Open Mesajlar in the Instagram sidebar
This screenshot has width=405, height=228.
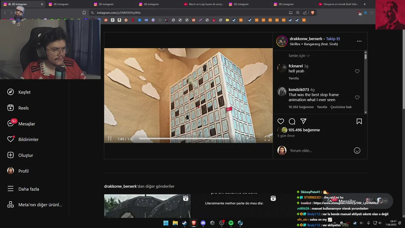tap(21, 124)
